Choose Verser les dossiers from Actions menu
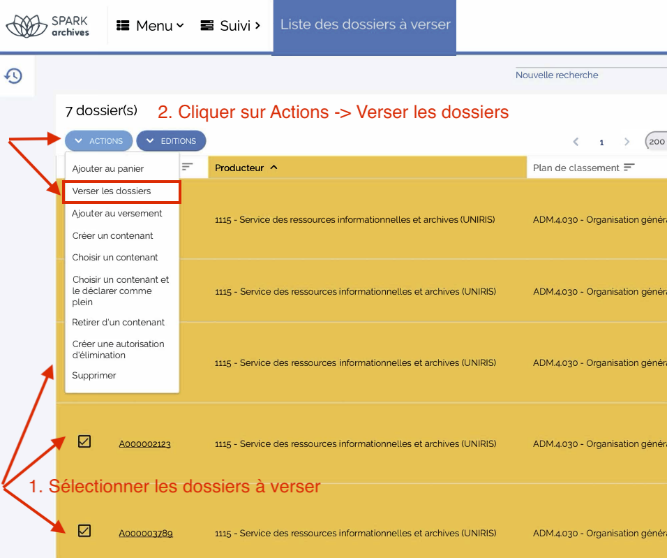This screenshot has width=667, height=558. pyautogui.click(x=112, y=191)
